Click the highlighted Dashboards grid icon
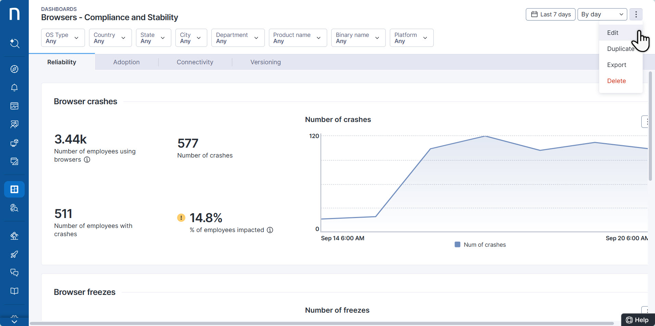655x326 pixels. click(14, 189)
